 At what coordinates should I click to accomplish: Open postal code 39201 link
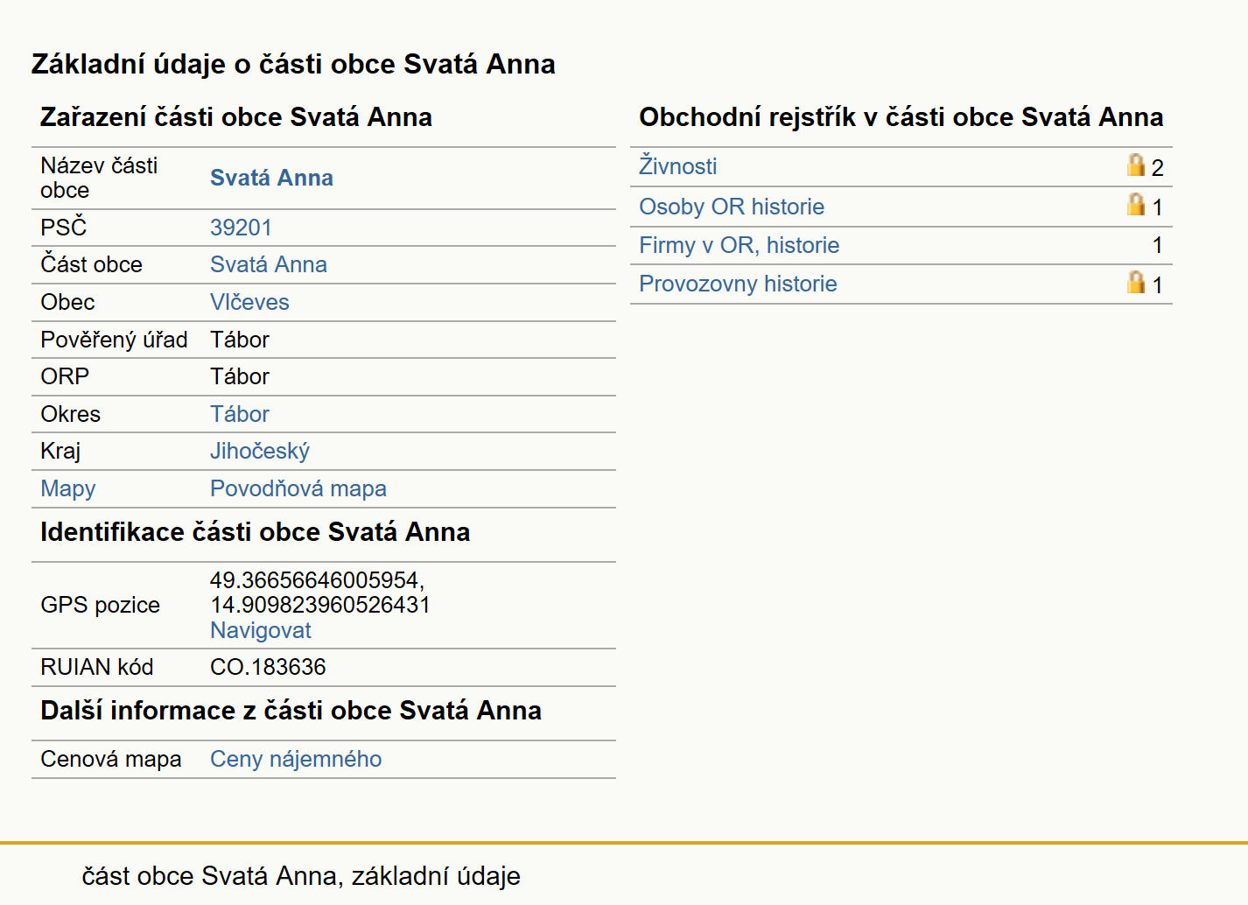[241, 228]
